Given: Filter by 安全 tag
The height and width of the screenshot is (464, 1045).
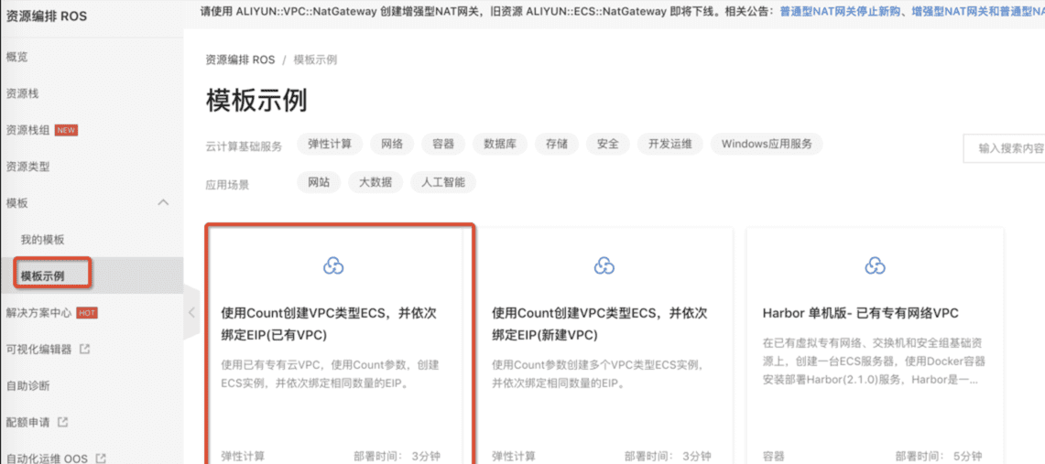Looking at the screenshot, I should (608, 144).
